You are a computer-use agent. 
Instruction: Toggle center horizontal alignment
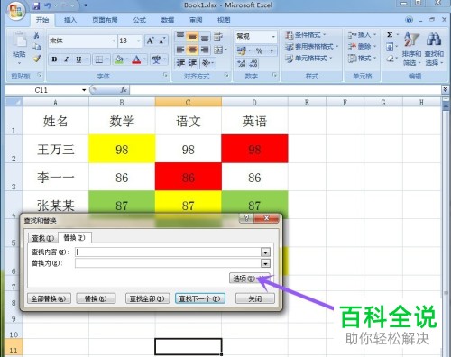coord(192,50)
